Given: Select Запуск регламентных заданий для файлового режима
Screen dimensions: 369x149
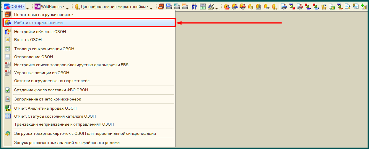Looking at the screenshot, I should point(89,142).
